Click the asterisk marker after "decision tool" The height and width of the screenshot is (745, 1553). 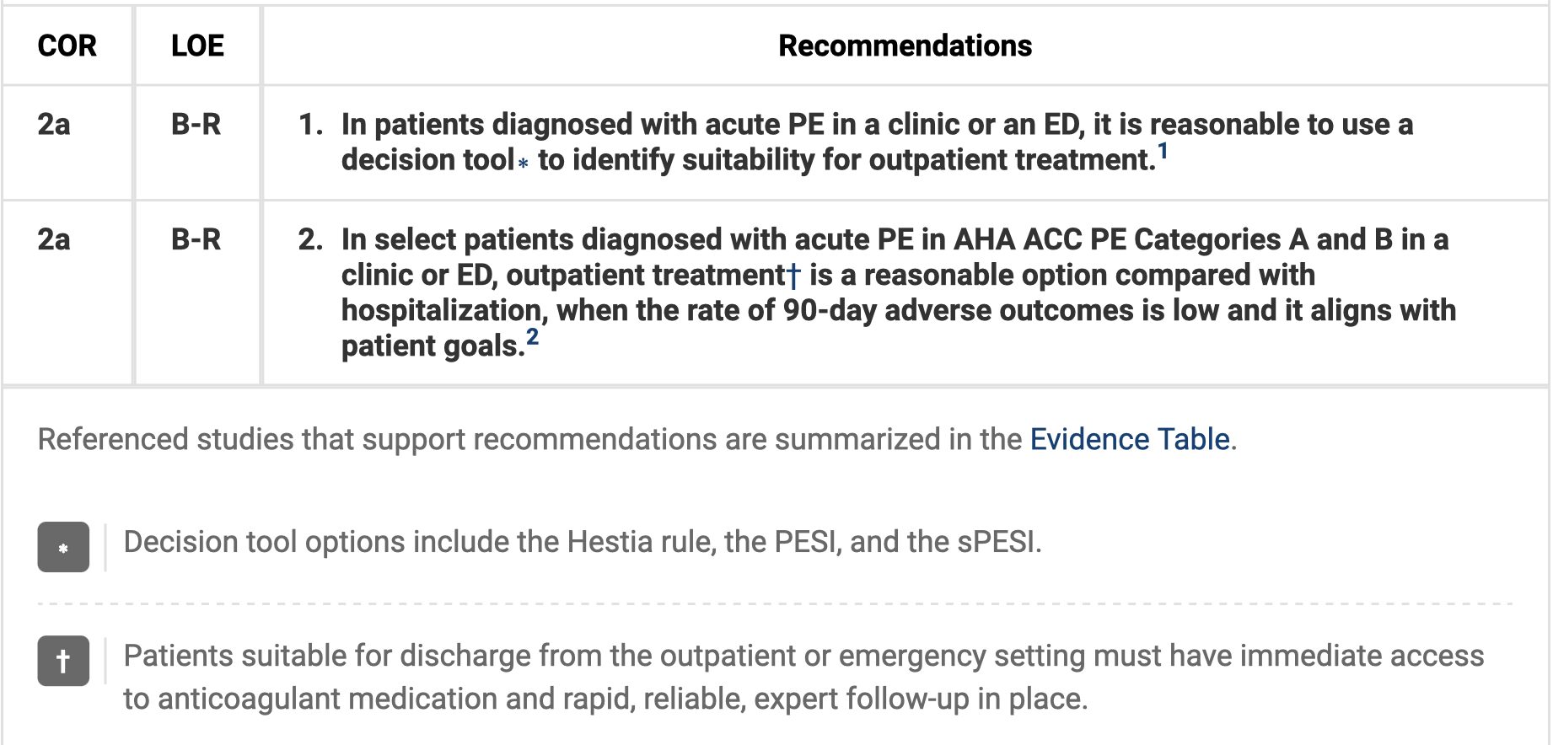click(x=524, y=163)
